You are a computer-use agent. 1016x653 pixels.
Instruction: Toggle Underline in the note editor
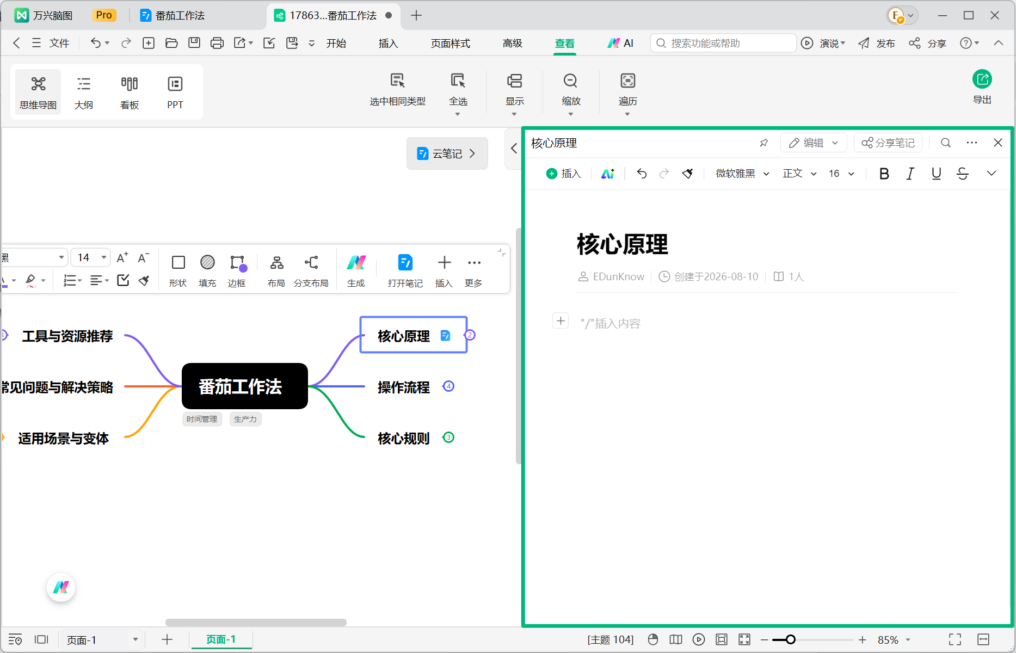936,174
